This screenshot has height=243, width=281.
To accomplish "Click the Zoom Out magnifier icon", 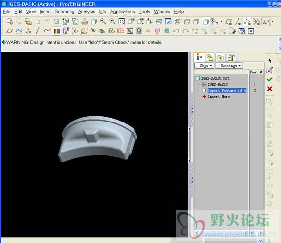I will [112, 22].
